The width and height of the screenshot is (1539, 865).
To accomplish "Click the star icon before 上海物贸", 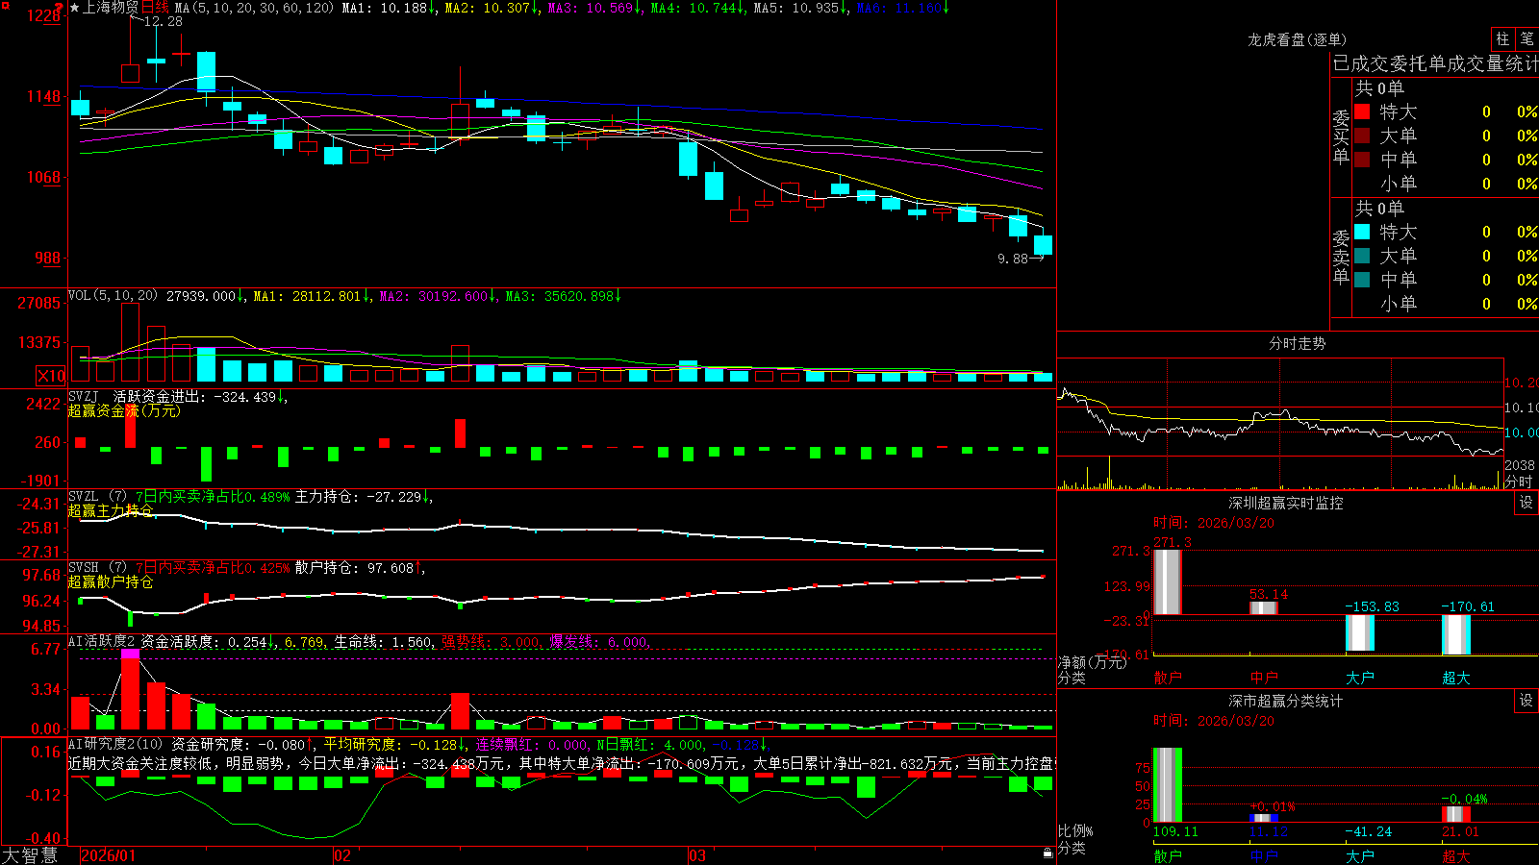I will pyautogui.click(x=75, y=8).
